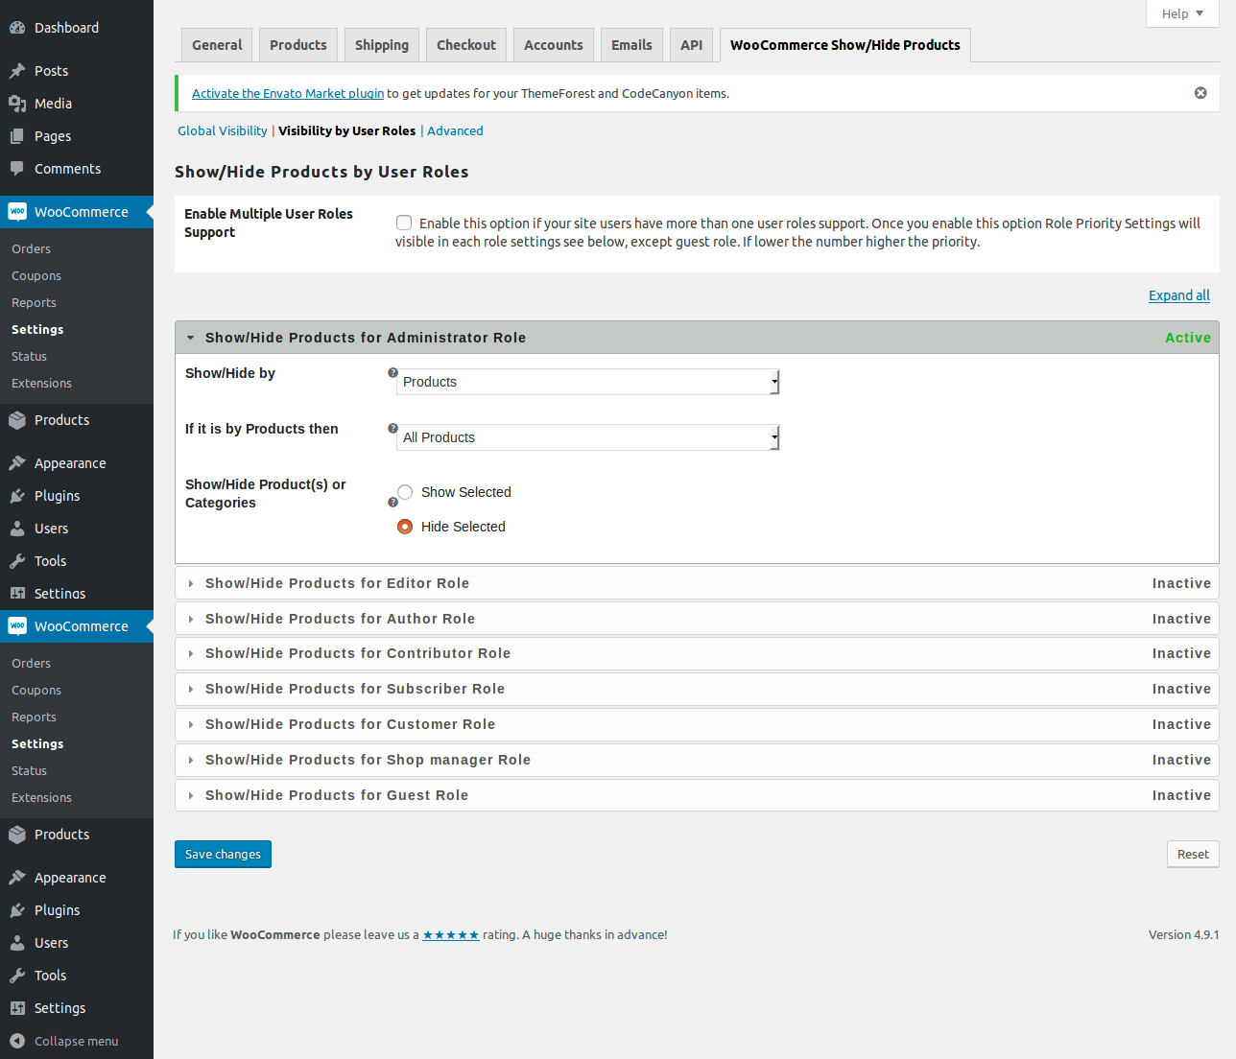Image resolution: width=1236 pixels, height=1059 pixels.
Task: Switch to the General settings tab
Action: point(217,45)
